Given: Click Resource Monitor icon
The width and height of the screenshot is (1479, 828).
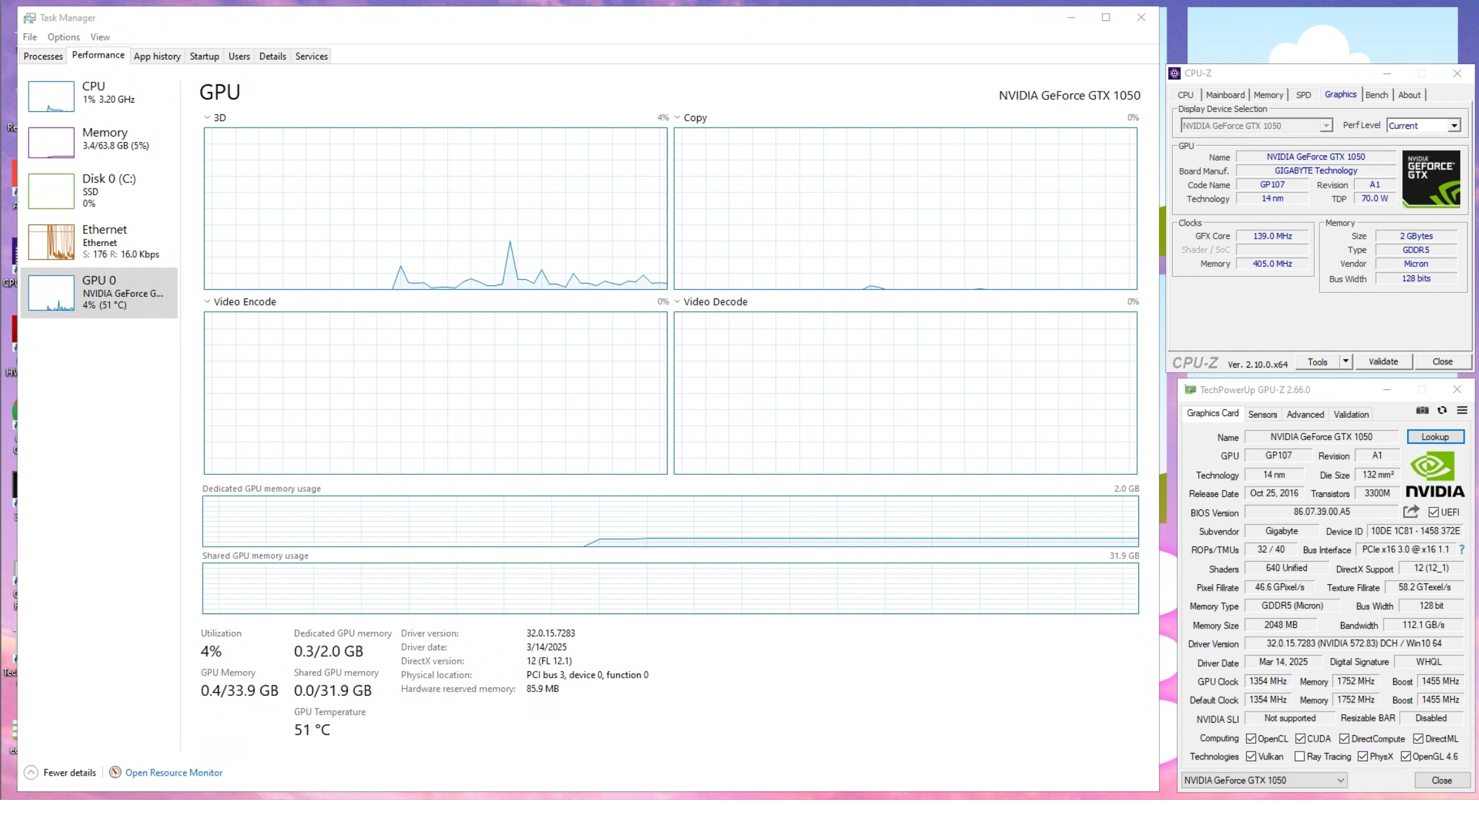Looking at the screenshot, I should (x=115, y=772).
